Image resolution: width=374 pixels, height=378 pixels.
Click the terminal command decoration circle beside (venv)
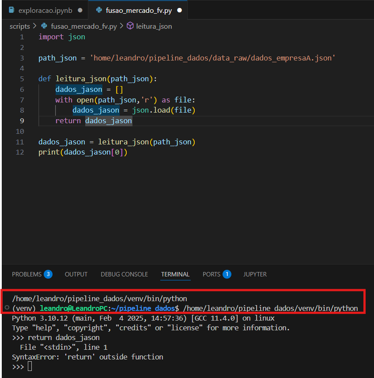(7, 307)
